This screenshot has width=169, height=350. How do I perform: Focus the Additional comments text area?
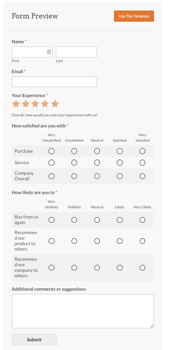click(x=83, y=311)
